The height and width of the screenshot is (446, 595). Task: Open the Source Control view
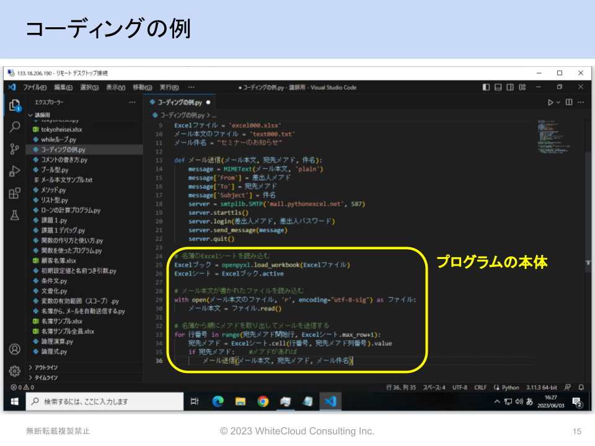pos(15,149)
